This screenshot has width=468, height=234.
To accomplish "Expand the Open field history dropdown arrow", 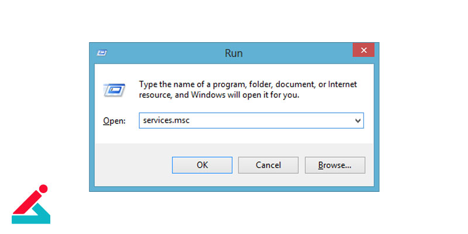I will 357,121.
